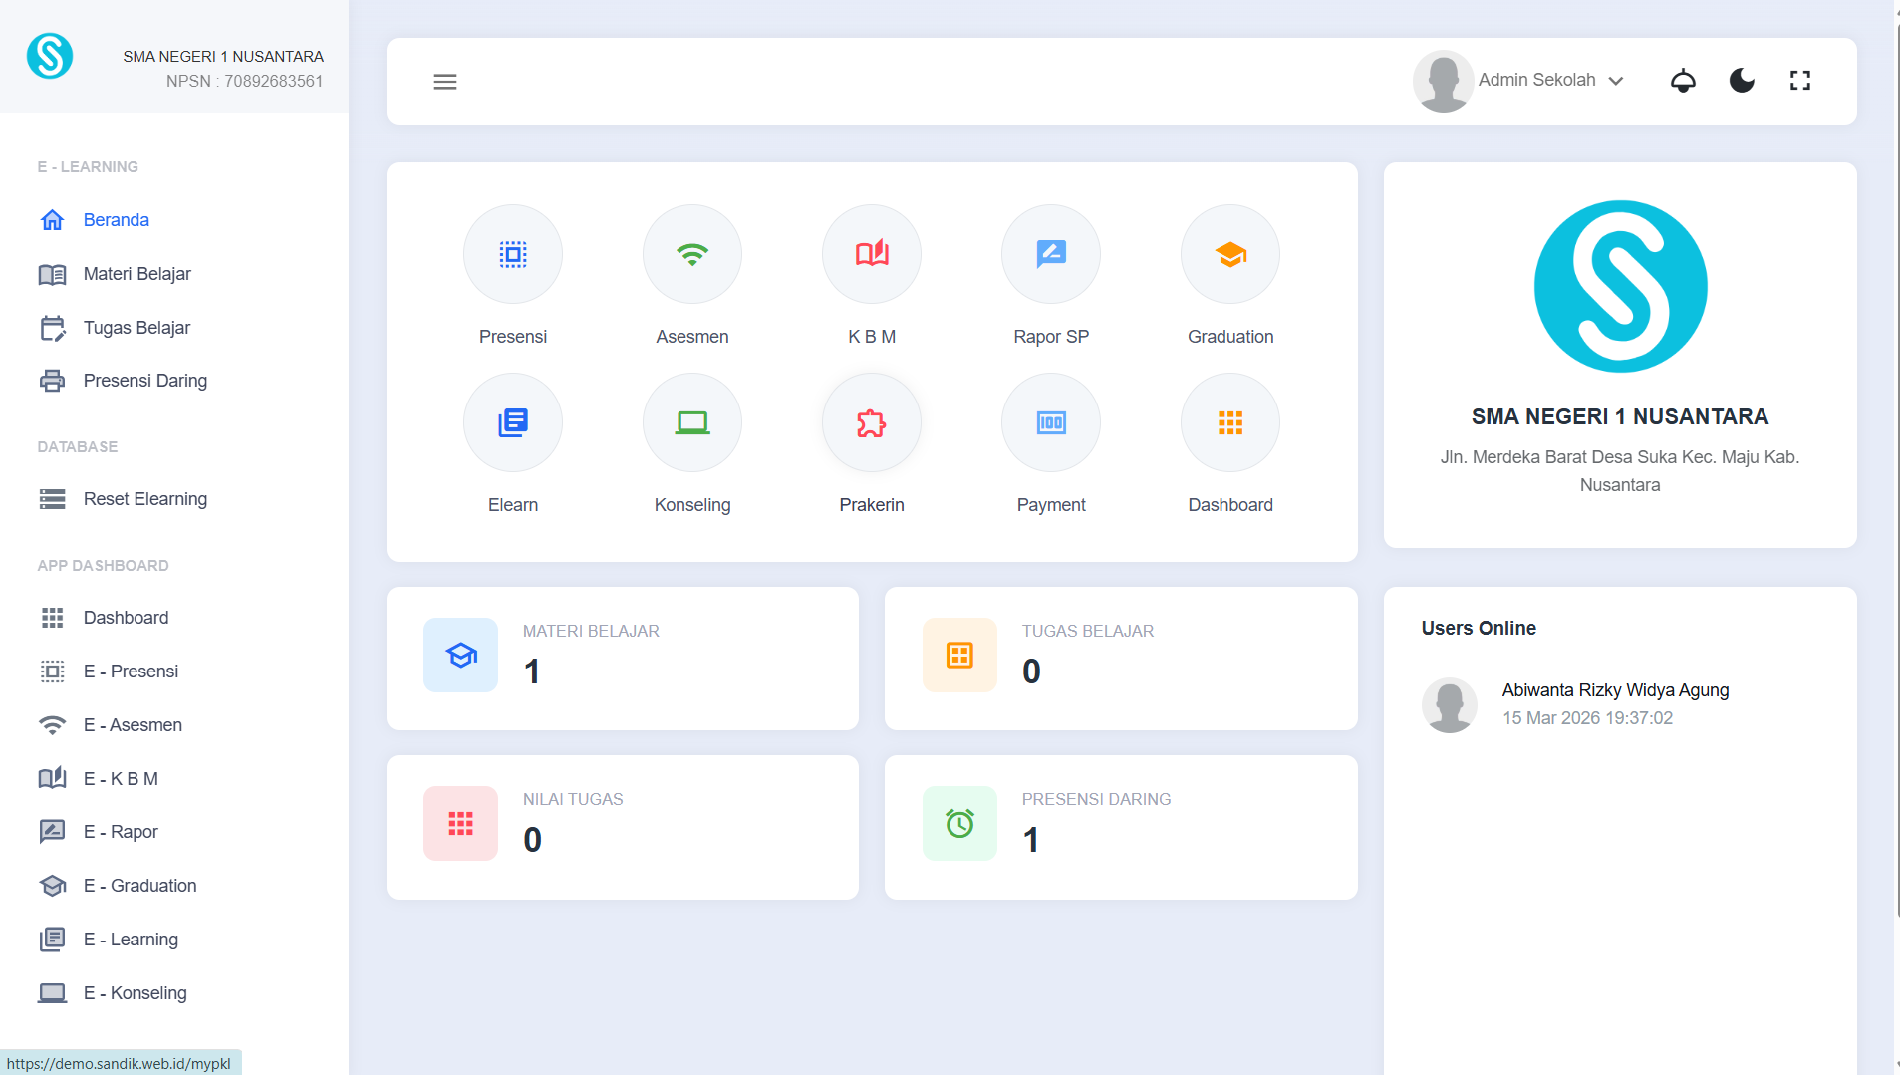Click the Presensi Daring clock icon
The height and width of the screenshot is (1075, 1900).
click(x=959, y=823)
